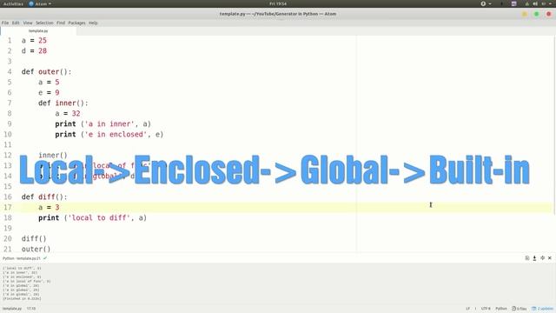This screenshot has width=556, height=313.
Task: Open the cursor position 17:10 in the status bar
Action: [x=31, y=309]
